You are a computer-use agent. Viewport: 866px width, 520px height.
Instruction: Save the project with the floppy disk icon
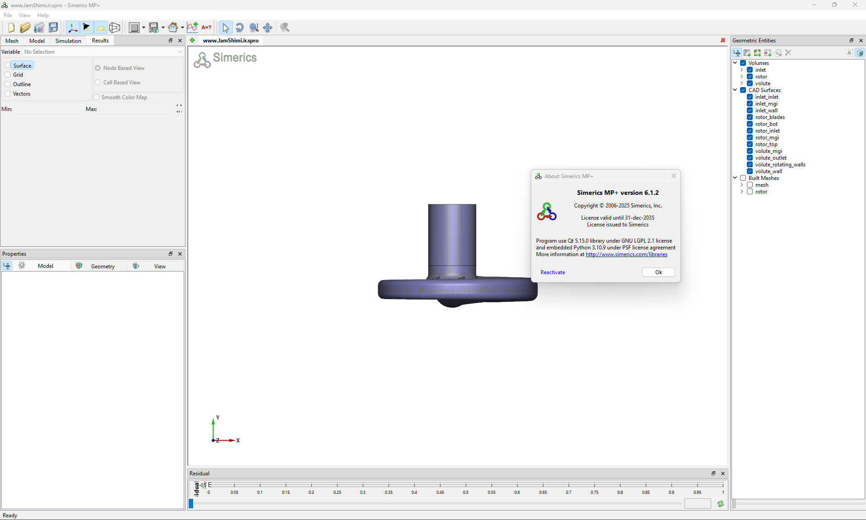pos(53,28)
